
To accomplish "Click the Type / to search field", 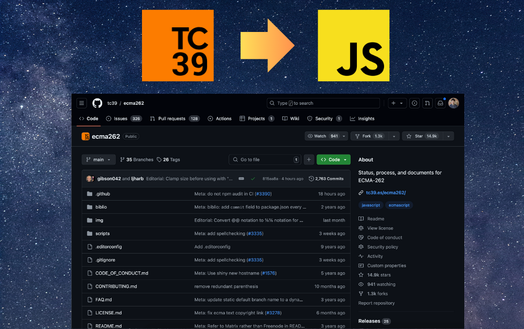I will tap(323, 103).
